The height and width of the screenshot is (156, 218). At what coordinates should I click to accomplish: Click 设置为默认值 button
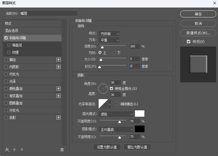point(107,147)
